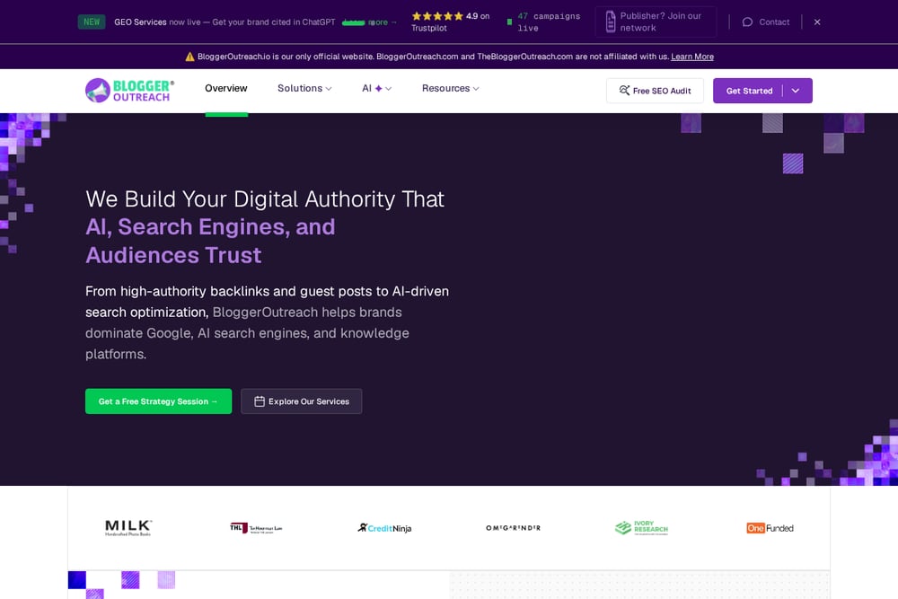The width and height of the screenshot is (898, 599).
Task: Click the '4.9 on Trustpilot' text
Action: click(x=450, y=22)
